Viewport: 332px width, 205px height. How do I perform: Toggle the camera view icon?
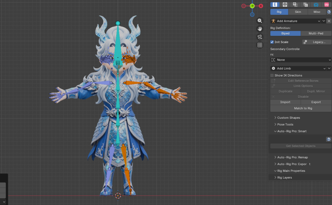[260, 37]
